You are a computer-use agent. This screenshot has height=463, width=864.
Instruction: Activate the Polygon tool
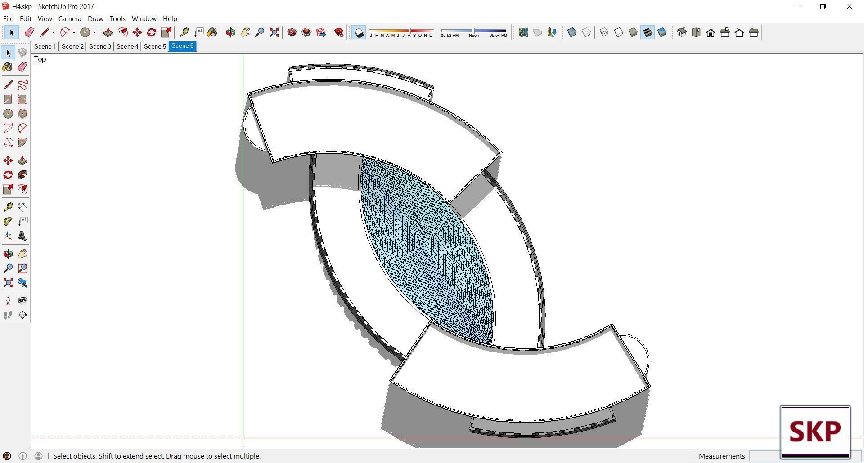click(22, 114)
